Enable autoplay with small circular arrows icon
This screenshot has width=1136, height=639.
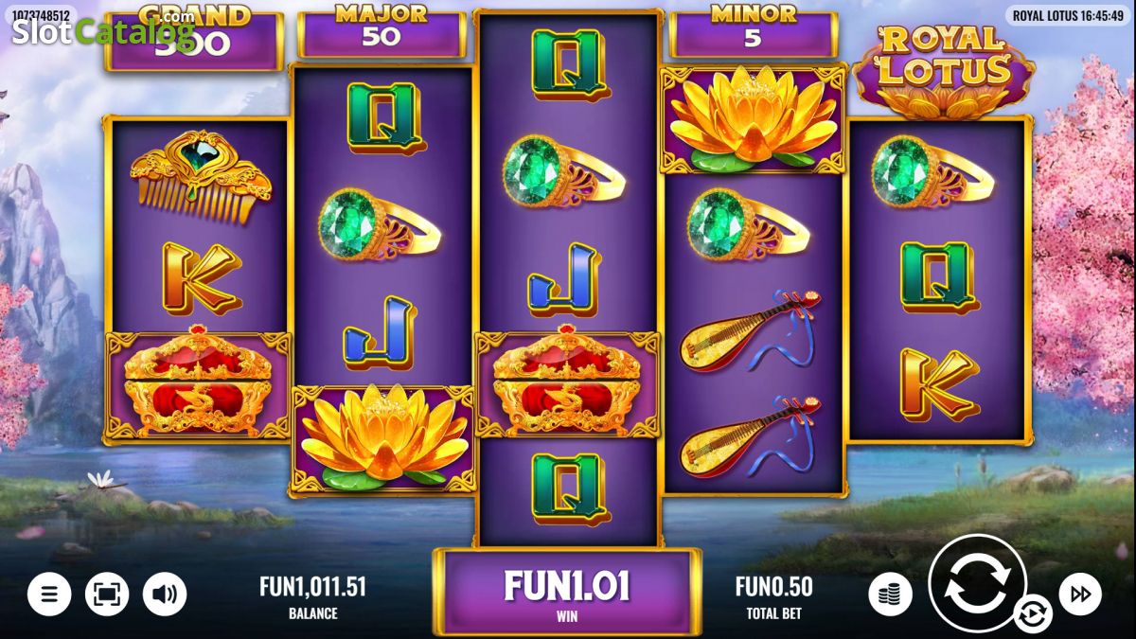tap(1032, 614)
